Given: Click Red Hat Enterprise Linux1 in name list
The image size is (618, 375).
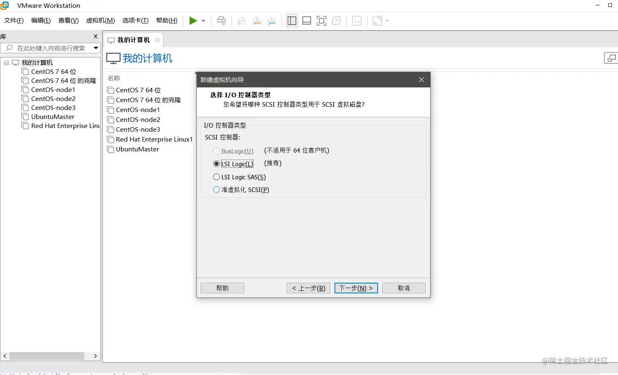Looking at the screenshot, I should click(154, 139).
